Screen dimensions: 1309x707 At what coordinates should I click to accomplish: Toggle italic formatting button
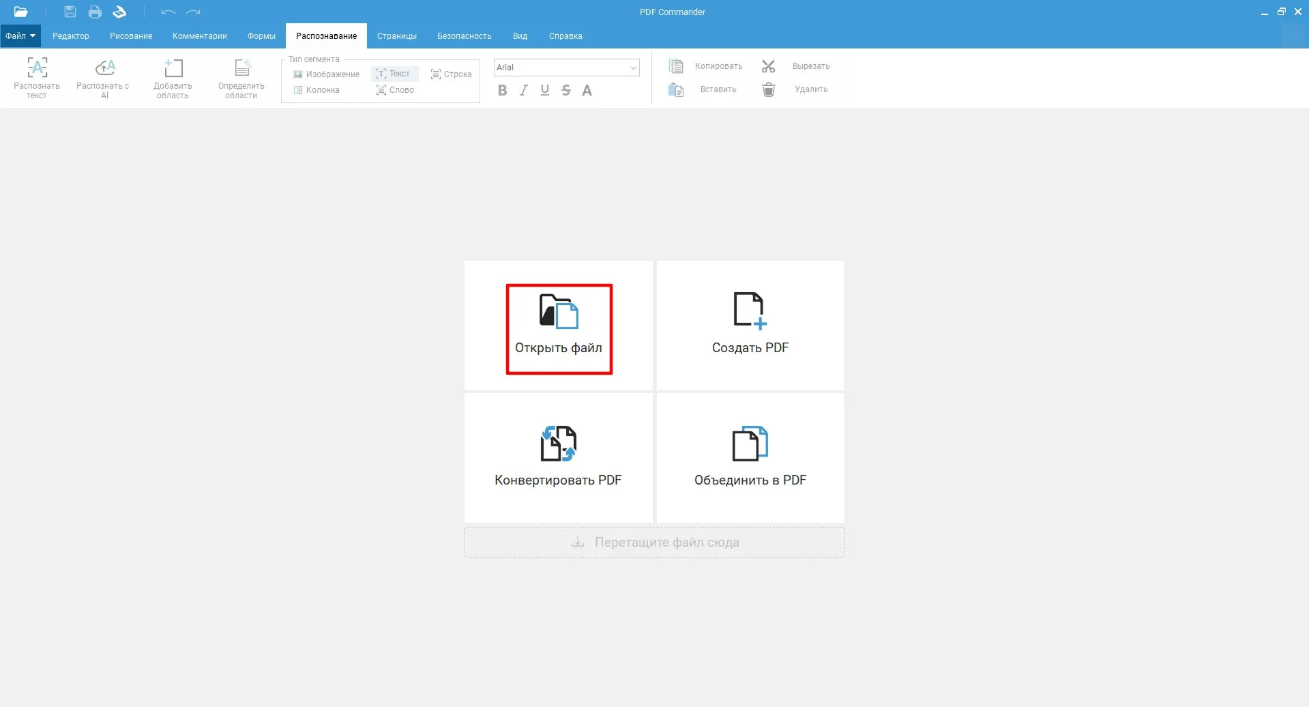(523, 90)
